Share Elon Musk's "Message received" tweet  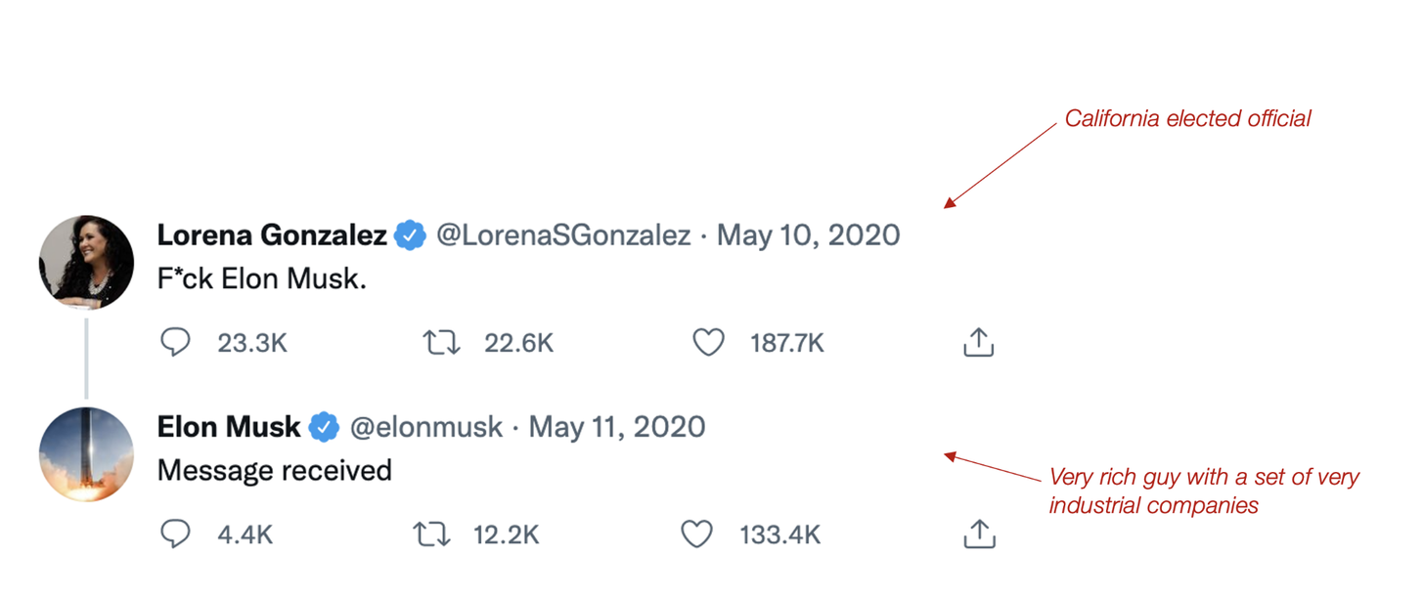point(979,533)
